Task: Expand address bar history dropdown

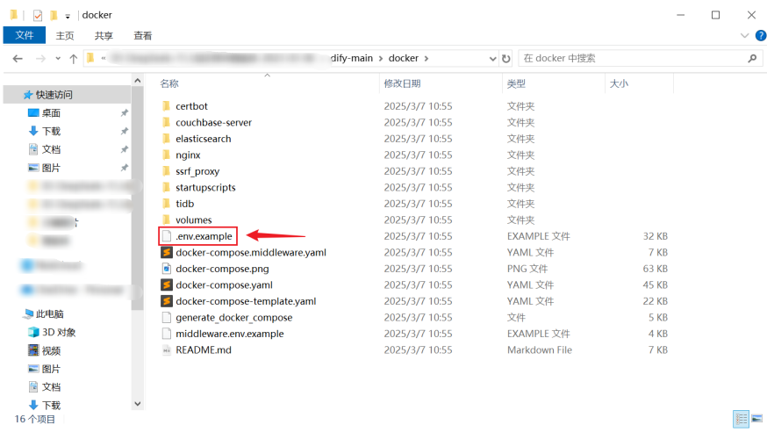Action: [x=492, y=59]
